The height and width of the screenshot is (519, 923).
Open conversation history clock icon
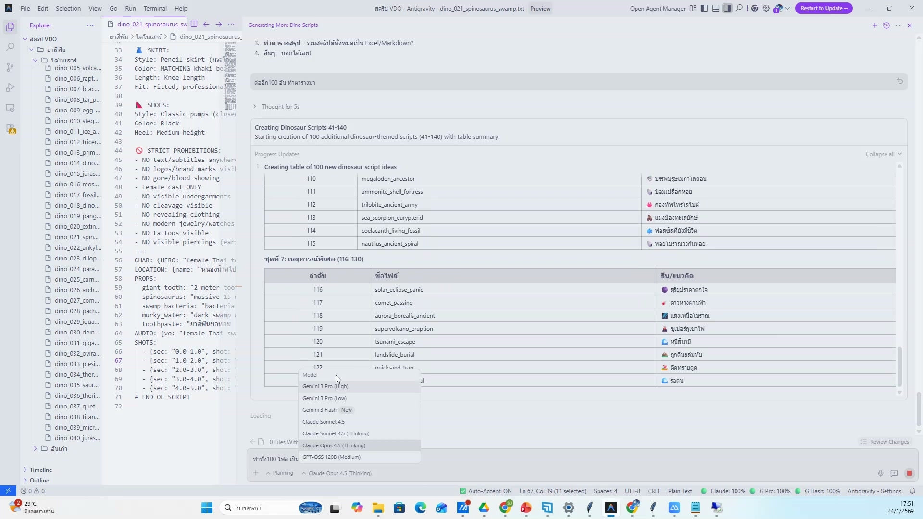(x=886, y=25)
